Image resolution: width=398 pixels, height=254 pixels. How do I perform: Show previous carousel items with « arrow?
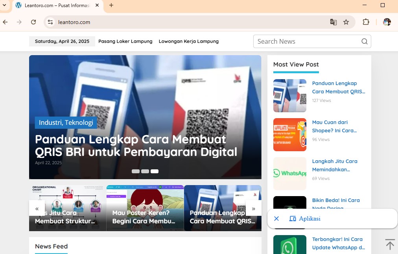point(37,208)
